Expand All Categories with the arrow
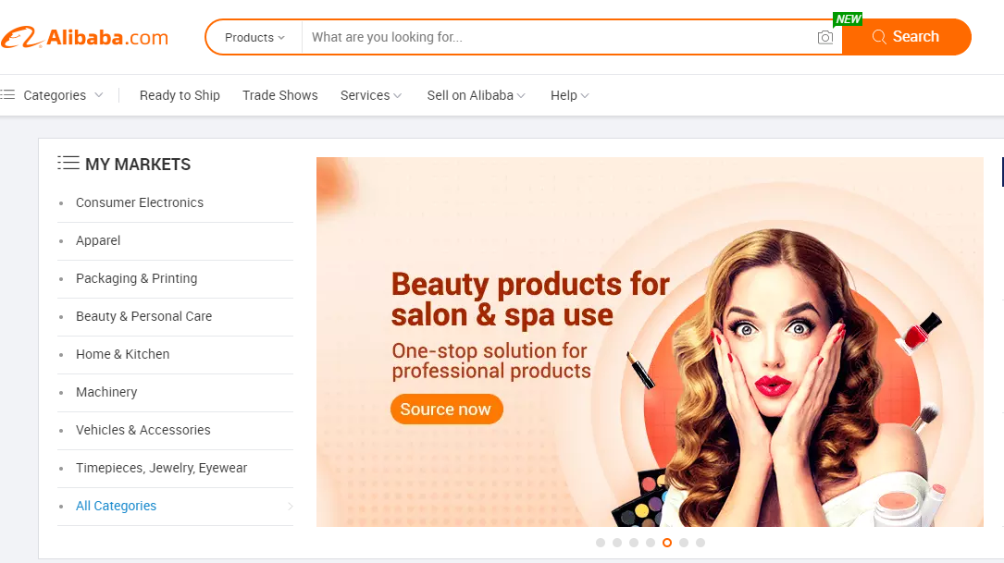 point(290,506)
